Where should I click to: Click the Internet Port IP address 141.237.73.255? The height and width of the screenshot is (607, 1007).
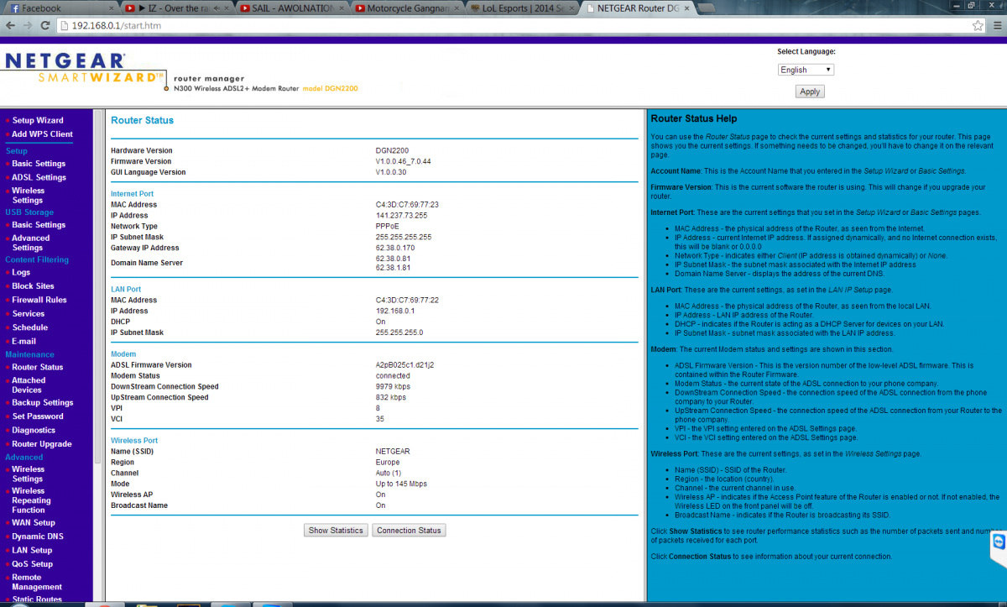(x=401, y=216)
